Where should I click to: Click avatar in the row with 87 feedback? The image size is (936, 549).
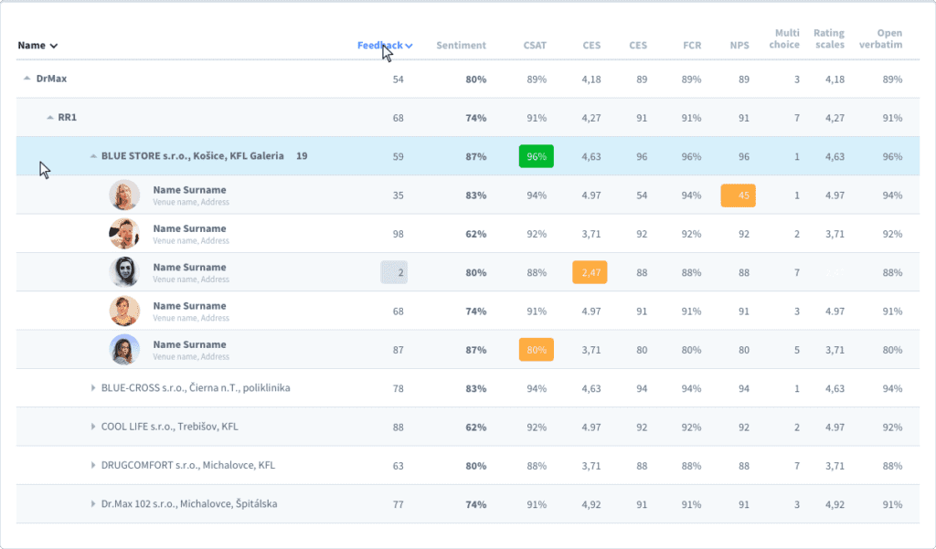pos(124,350)
